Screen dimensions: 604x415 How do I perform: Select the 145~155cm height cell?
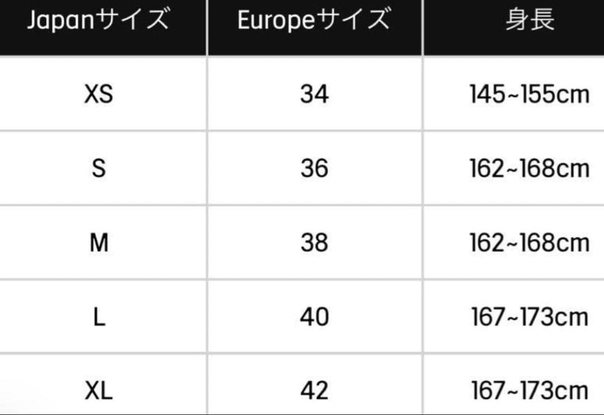(x=529, y=94)
